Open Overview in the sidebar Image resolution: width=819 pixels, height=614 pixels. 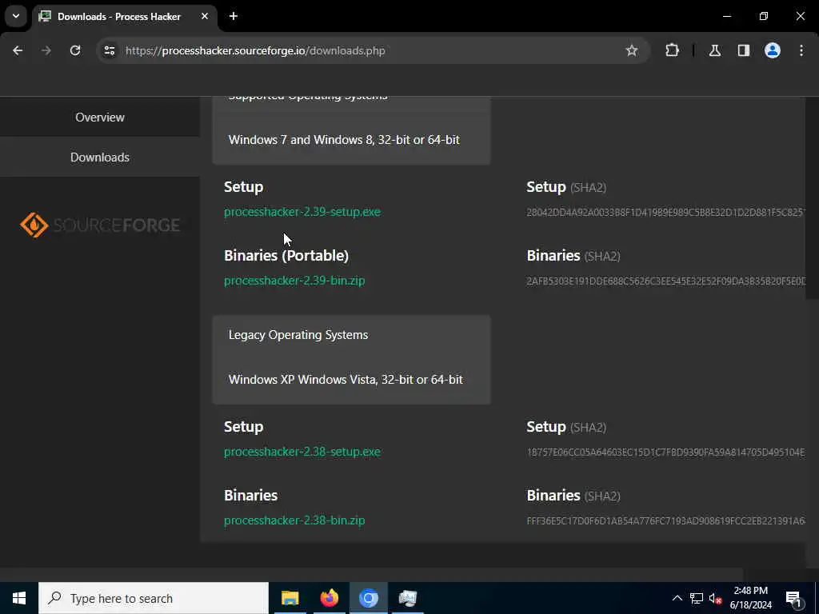[x=100, y=117]
